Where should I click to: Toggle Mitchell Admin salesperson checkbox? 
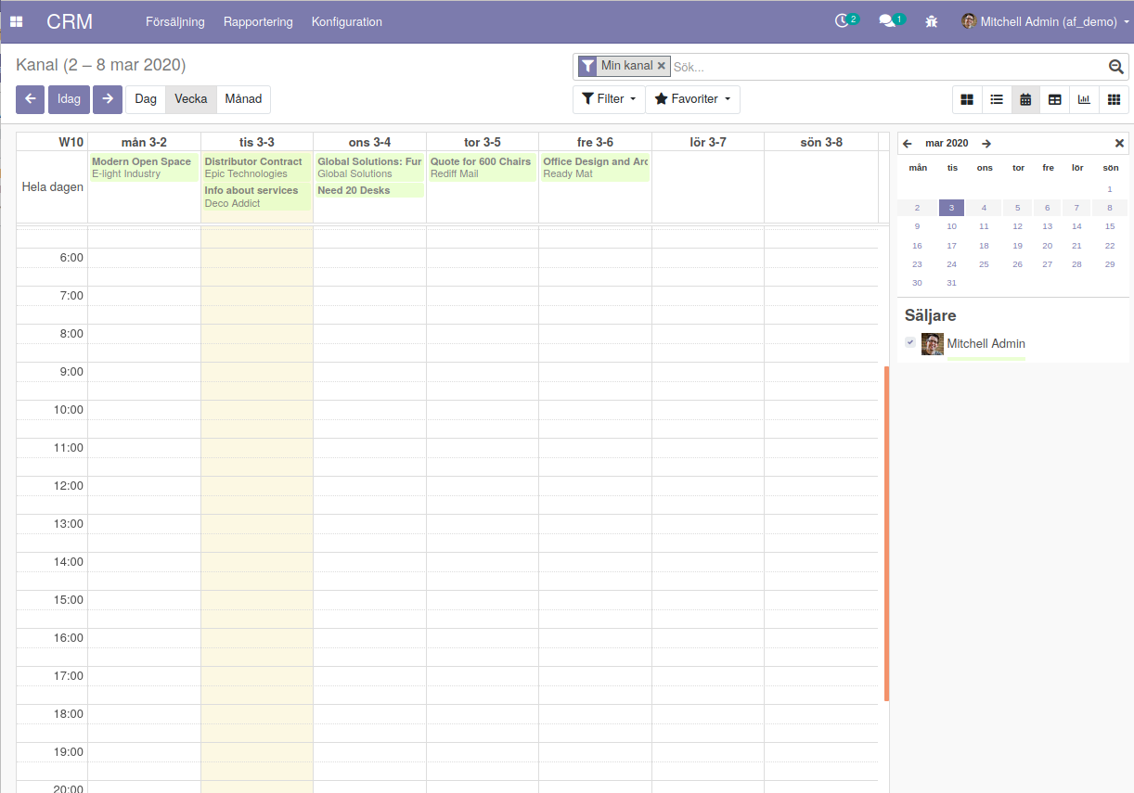pyautogui.click(x=910, y=342)
